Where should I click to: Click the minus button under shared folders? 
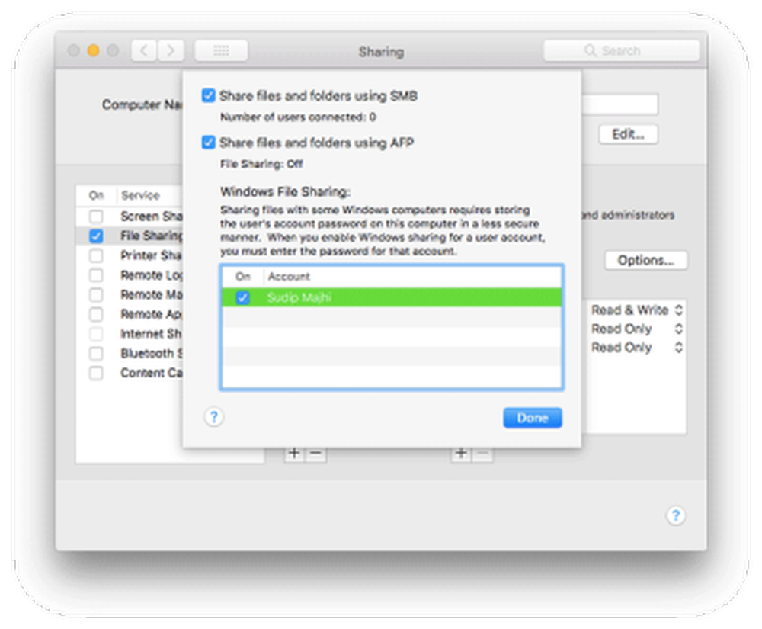tap(315, 454)
